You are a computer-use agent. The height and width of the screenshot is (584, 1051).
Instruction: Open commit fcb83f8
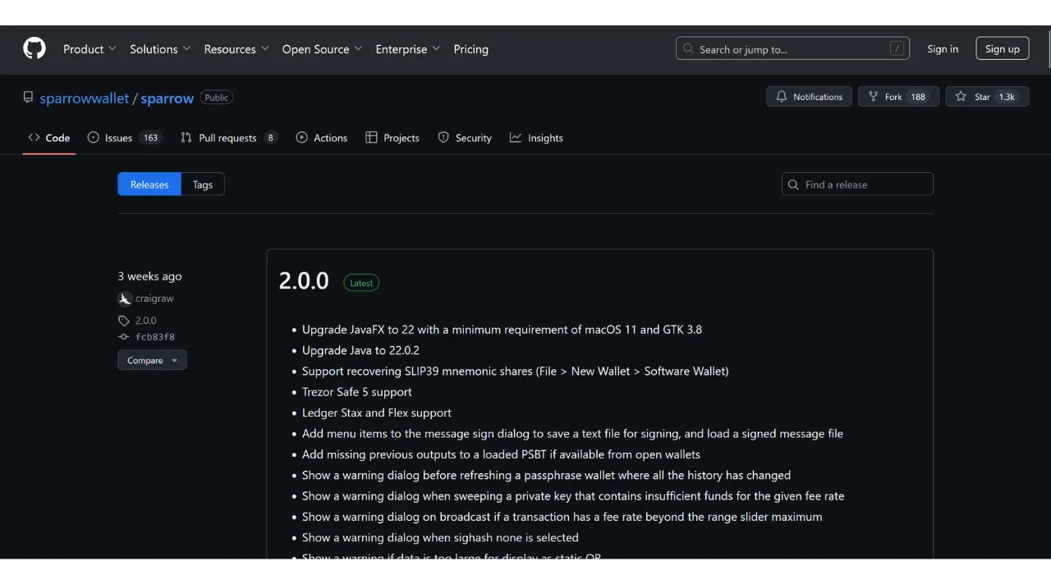click(x=154, y=337)
